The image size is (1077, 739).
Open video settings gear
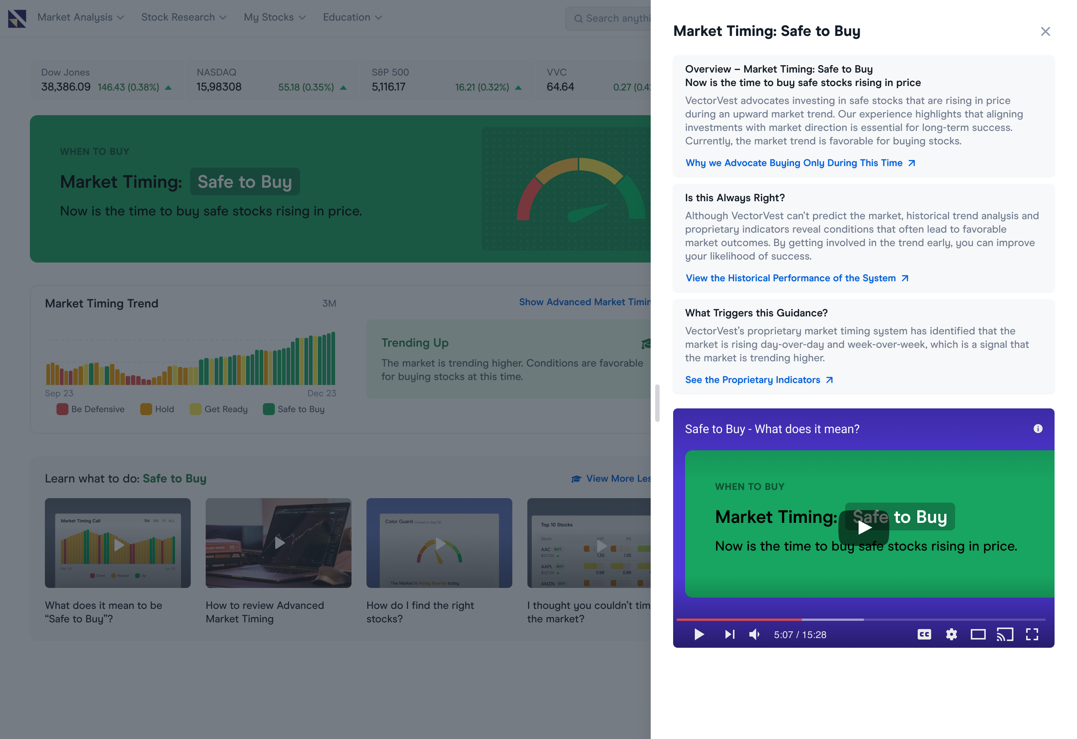tap(951, 634)
